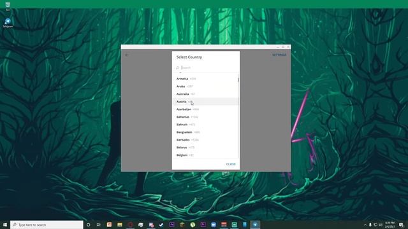
Task: Open File Explorer from the taskbar
Action: coord(120,225)
